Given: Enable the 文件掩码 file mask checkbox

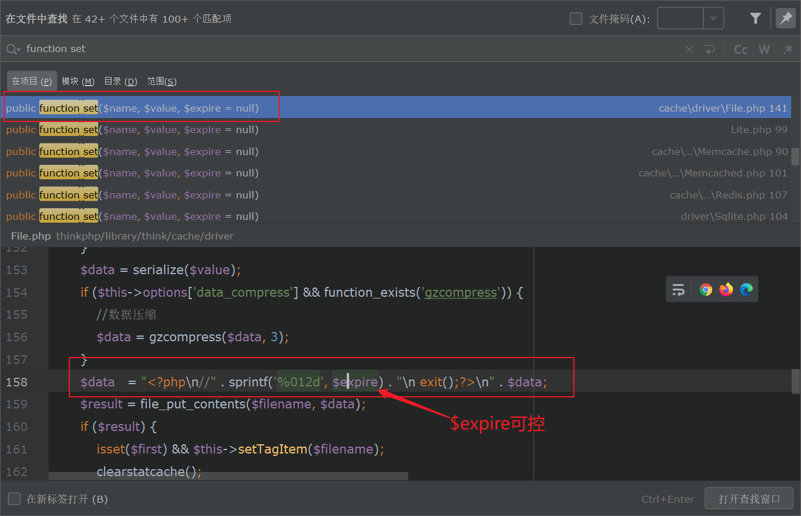Looking at the screenshot, I should point(576,19).
